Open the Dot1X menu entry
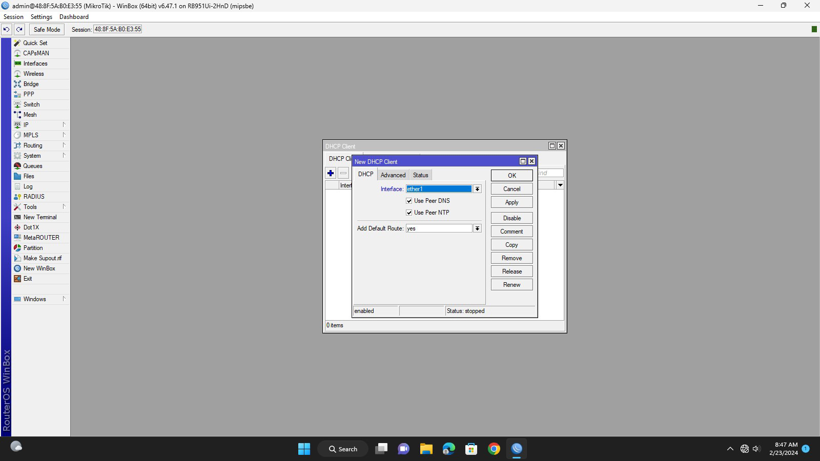Screen dimensions: 820x461 [40, 227]
